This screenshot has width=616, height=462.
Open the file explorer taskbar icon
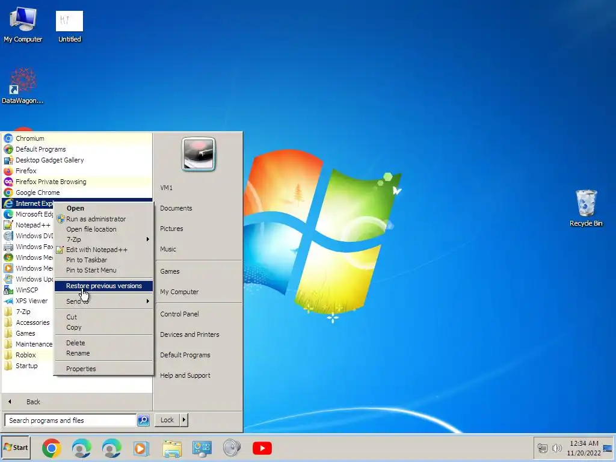click(172, 448)
